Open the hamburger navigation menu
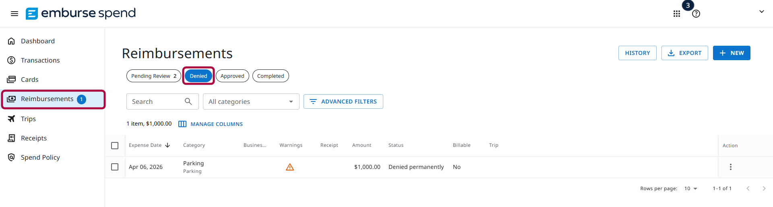The image size is (773, 207). click(x=14, y=14)
